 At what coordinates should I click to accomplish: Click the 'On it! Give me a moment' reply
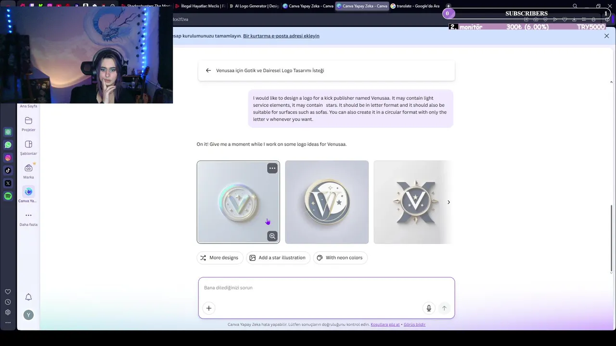271,144
